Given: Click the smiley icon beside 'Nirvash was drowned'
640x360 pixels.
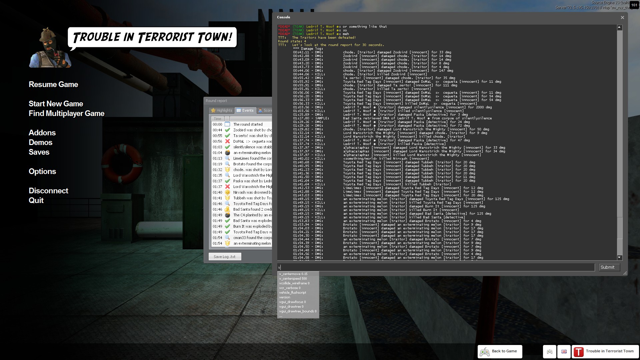Looking at the screenshot, I should click(x=227, y=192).
